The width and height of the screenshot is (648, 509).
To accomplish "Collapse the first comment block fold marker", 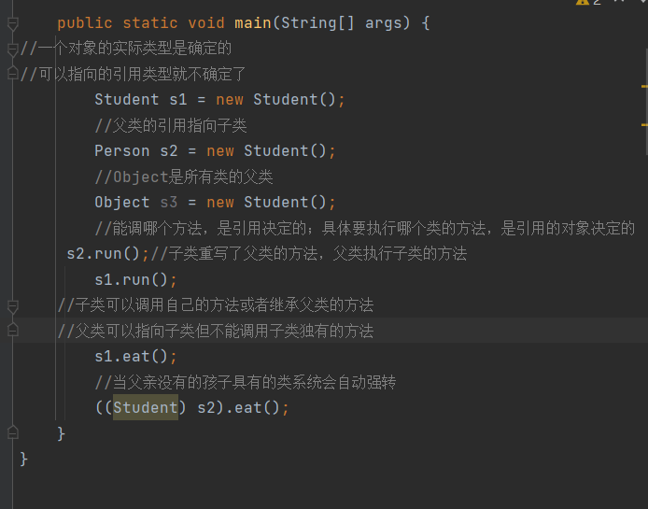I will click(12, 48).
